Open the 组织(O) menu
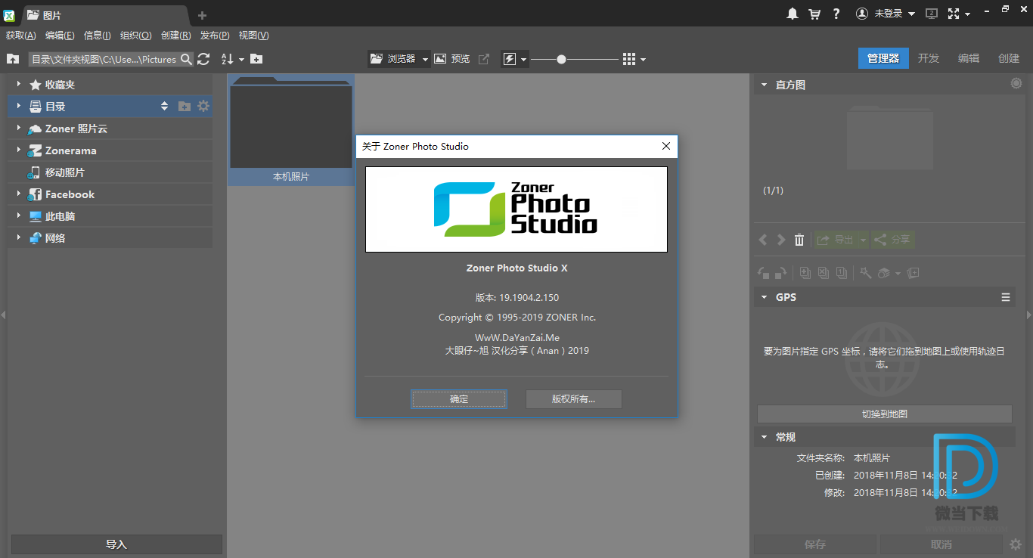The width and height of the screenshot is (1033, 558). click(136, 36)
